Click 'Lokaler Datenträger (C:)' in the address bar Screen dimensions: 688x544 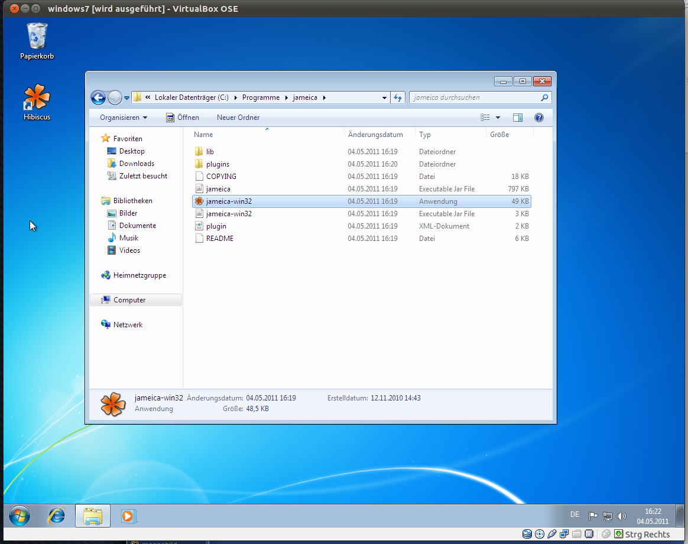coord(192,97)
